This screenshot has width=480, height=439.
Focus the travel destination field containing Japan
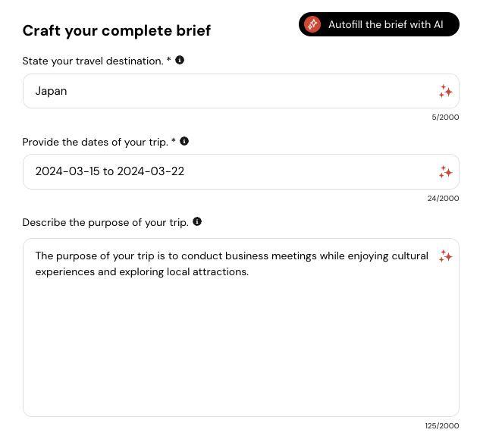[241, 91]
